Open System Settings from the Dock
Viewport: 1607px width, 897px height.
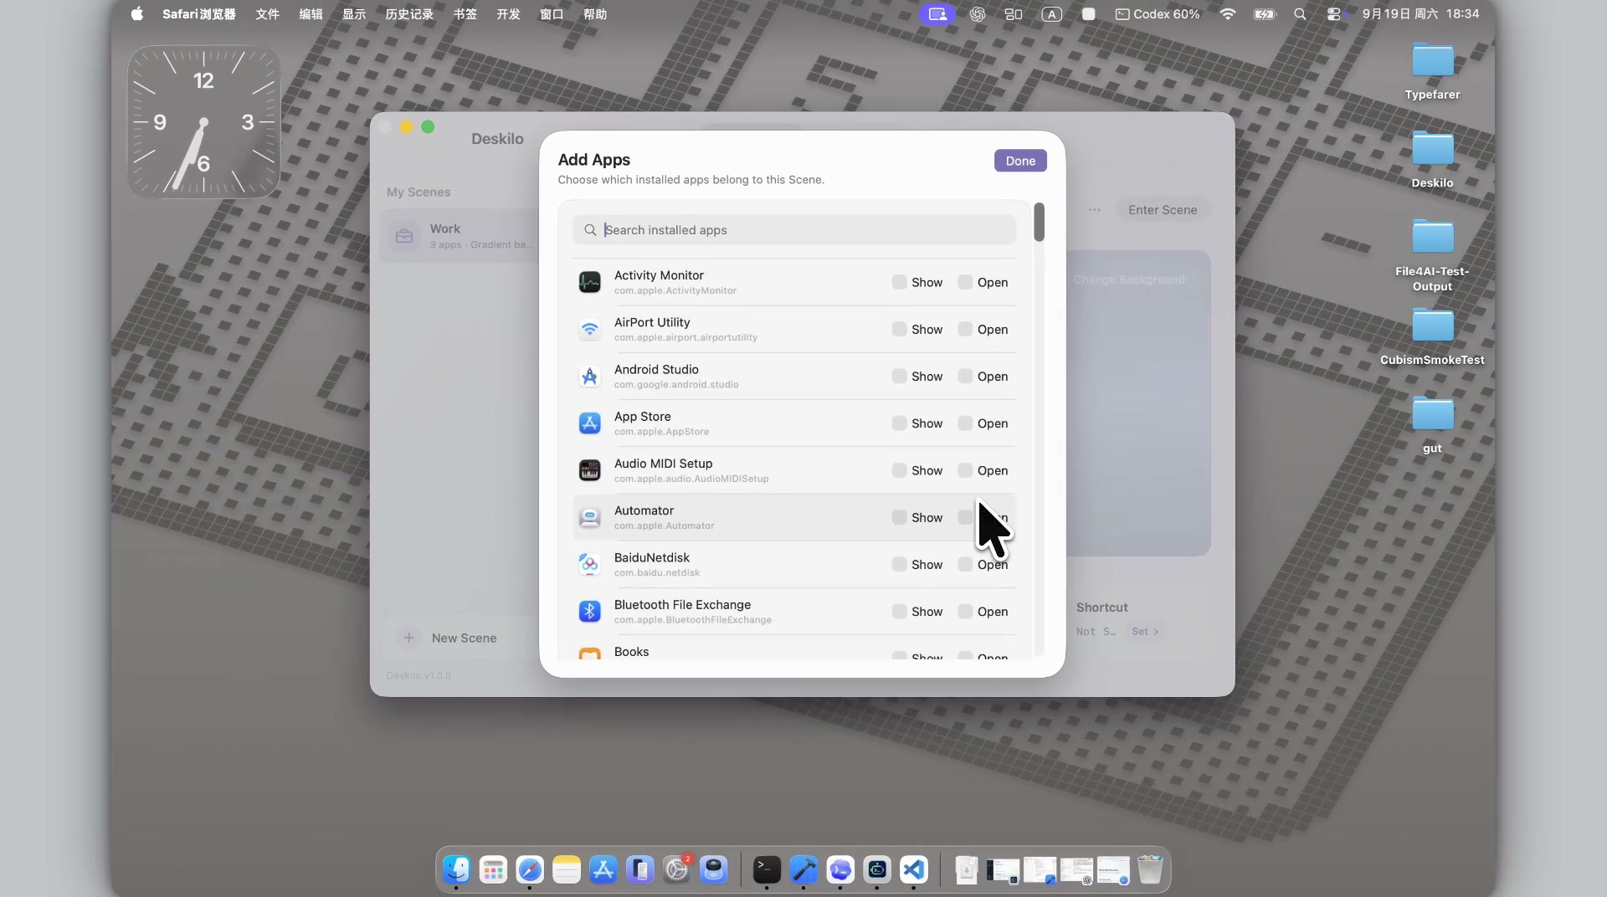pyautogui.click(x=676, y=870)
